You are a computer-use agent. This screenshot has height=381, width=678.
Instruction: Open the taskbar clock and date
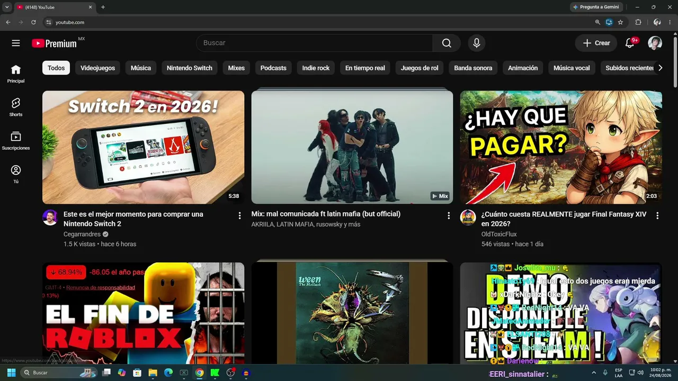pos(661,373)
